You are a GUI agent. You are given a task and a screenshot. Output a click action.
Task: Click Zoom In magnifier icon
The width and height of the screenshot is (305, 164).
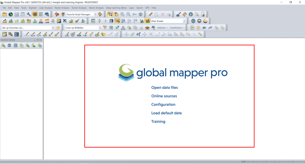[x=122, y=14]
